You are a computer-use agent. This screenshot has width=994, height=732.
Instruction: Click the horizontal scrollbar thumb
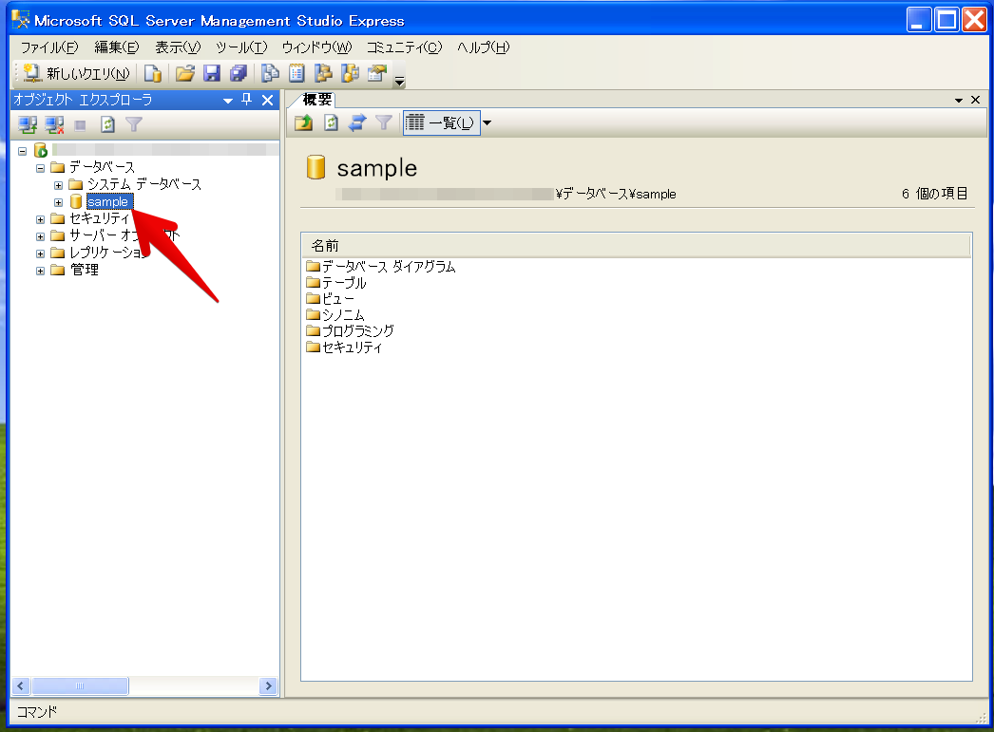pos(80,685)
